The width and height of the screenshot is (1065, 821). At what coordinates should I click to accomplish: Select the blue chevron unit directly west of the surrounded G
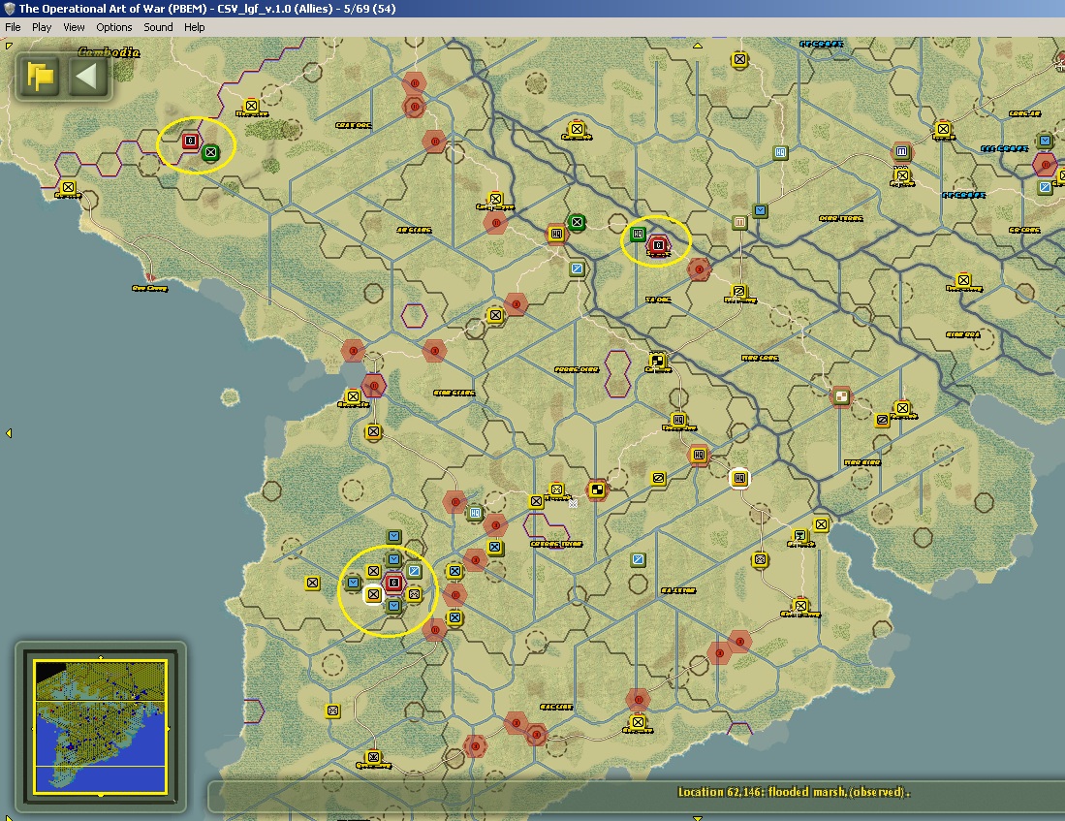pos(353,583)
